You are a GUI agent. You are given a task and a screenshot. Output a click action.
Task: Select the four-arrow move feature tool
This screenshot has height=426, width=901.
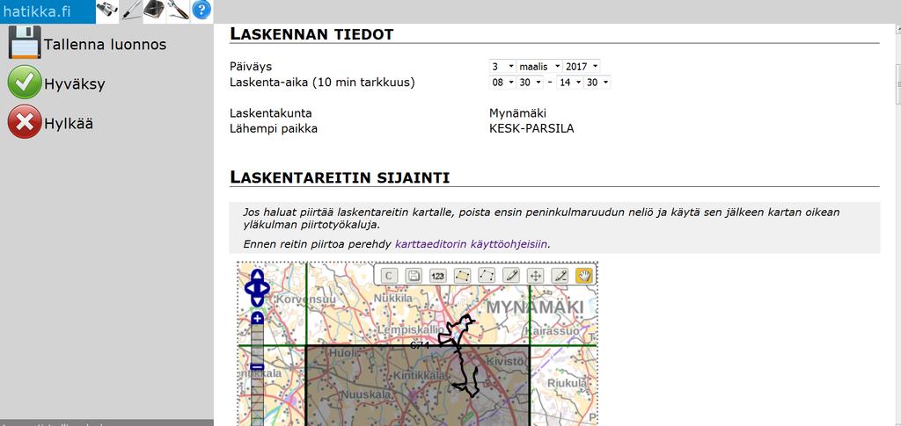[x=536, y=276]
